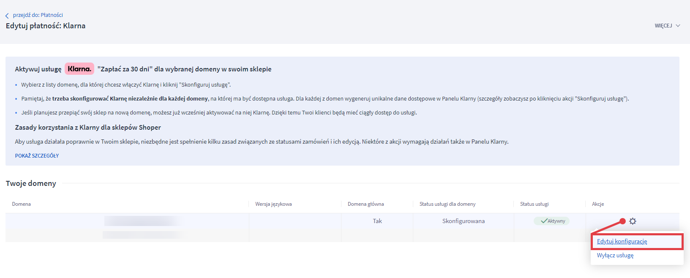Viewport: 690px width, 278px height.
Task: Go to the Płatności page link
Action: tap(38, 15)
